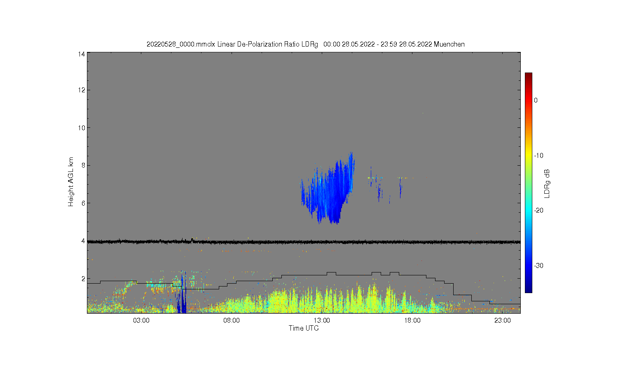
Task: Click the colorbar value -10 label
Action: pos(538,155)
